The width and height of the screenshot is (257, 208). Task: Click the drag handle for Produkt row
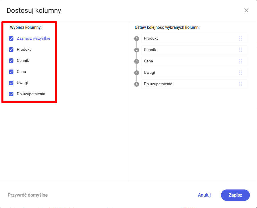pos(240,38)
